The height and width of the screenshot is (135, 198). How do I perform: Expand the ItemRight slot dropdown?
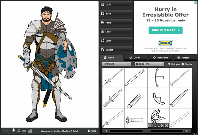[116, 64]
